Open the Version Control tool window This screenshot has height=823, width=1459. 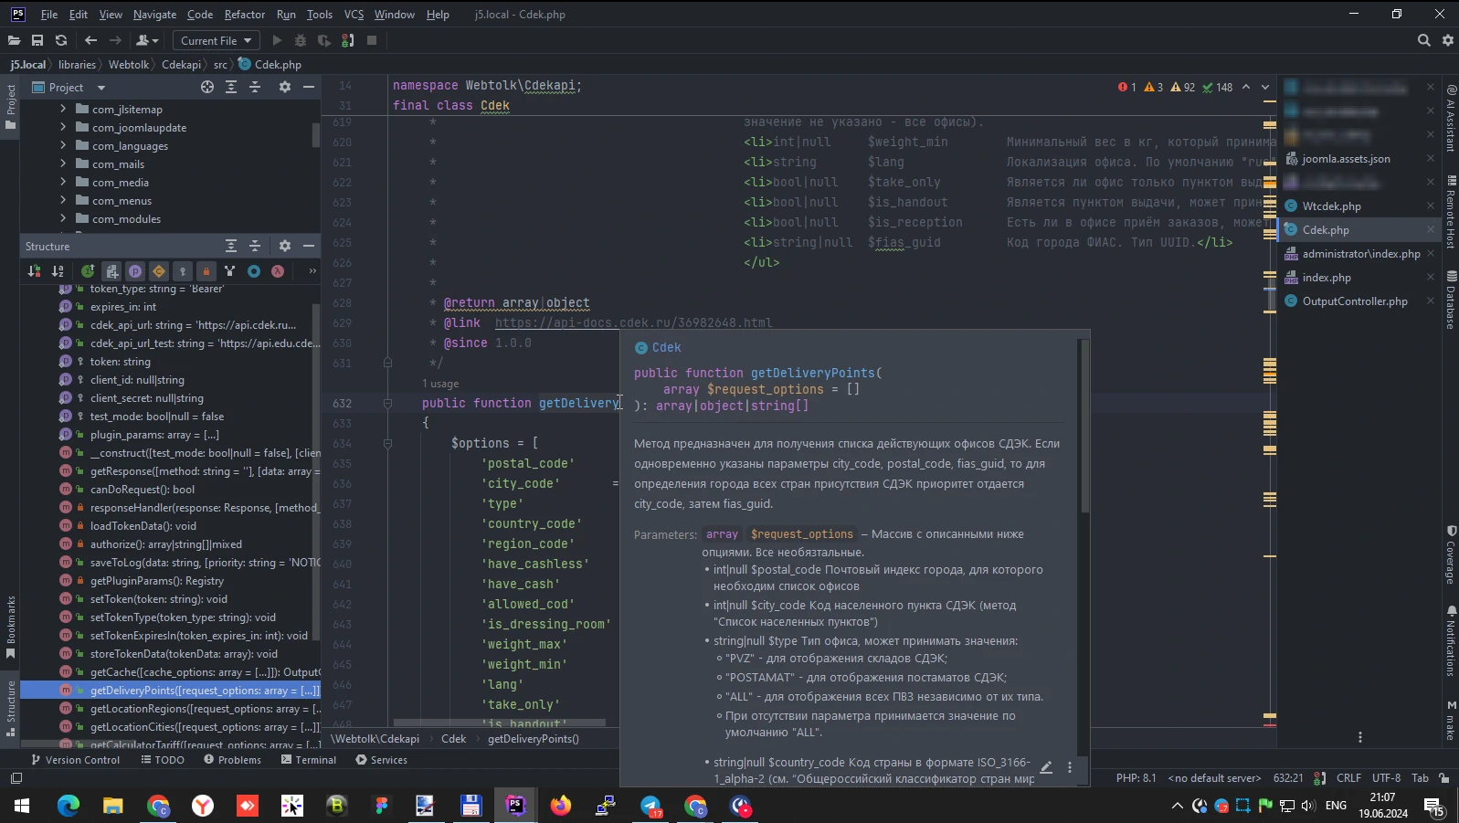75,760
